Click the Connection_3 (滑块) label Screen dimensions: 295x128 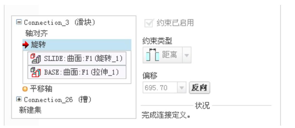click(x=60, y=23)
